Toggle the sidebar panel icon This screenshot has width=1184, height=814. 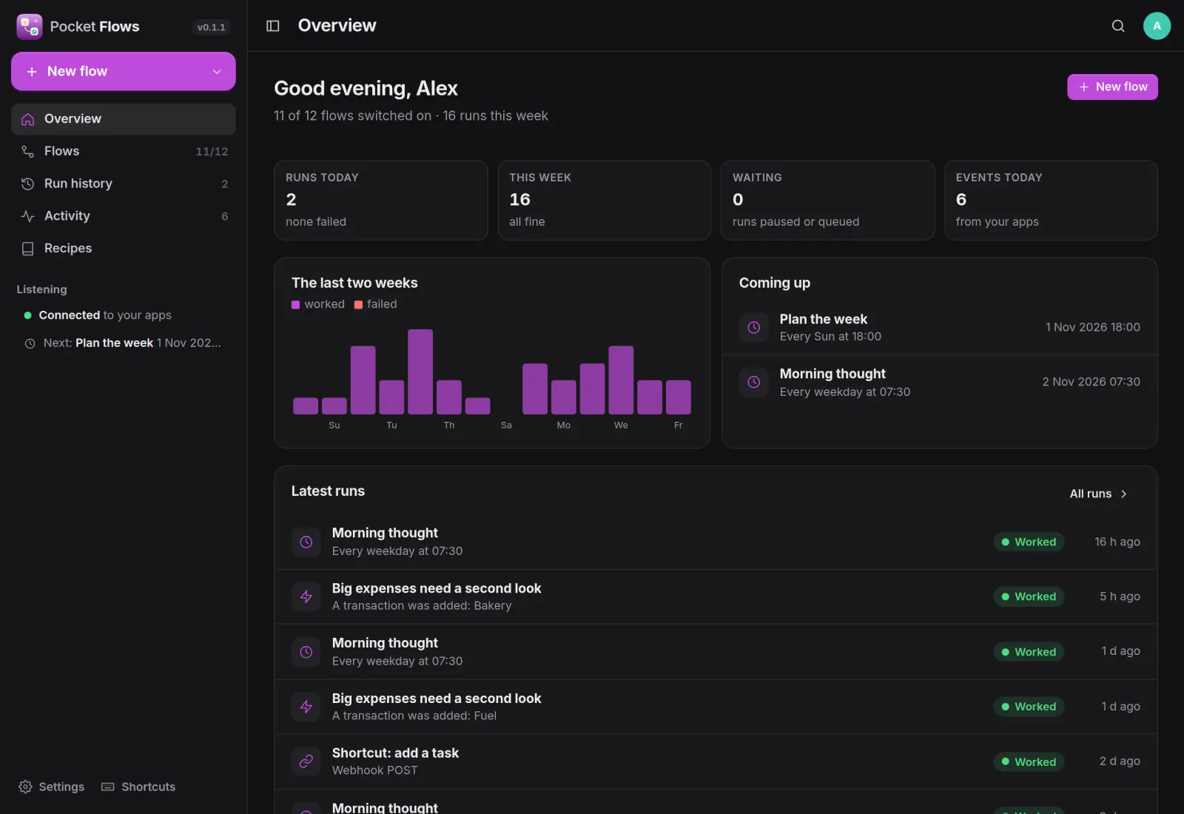(272, 26)
